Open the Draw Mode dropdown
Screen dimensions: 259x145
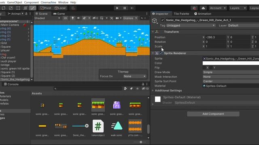(231, 72)
